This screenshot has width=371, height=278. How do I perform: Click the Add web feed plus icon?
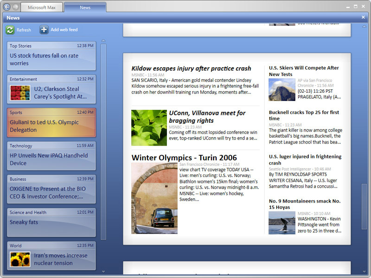coord(44,30)
